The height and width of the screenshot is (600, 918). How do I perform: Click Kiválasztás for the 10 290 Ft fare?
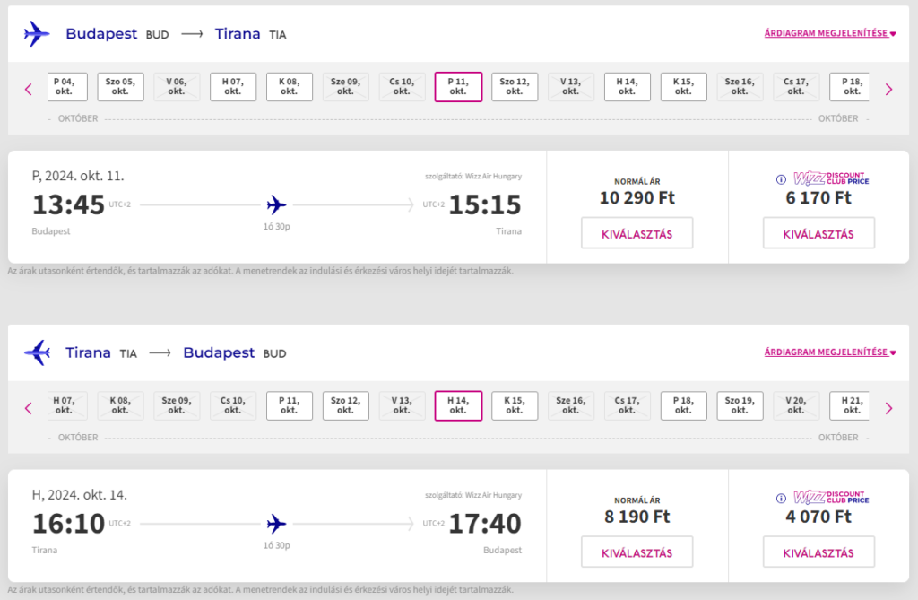pos(637,233)
